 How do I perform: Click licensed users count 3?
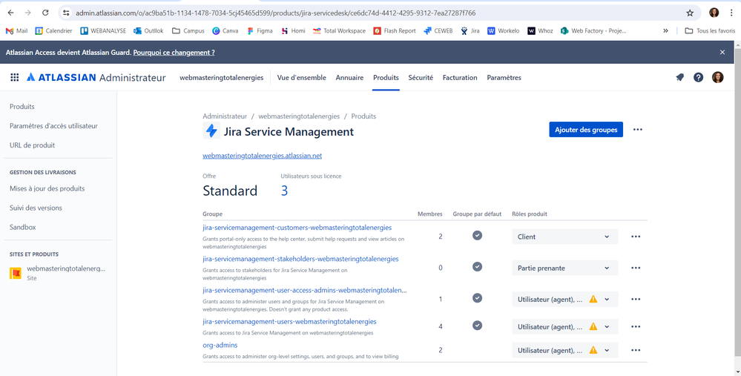284,191
